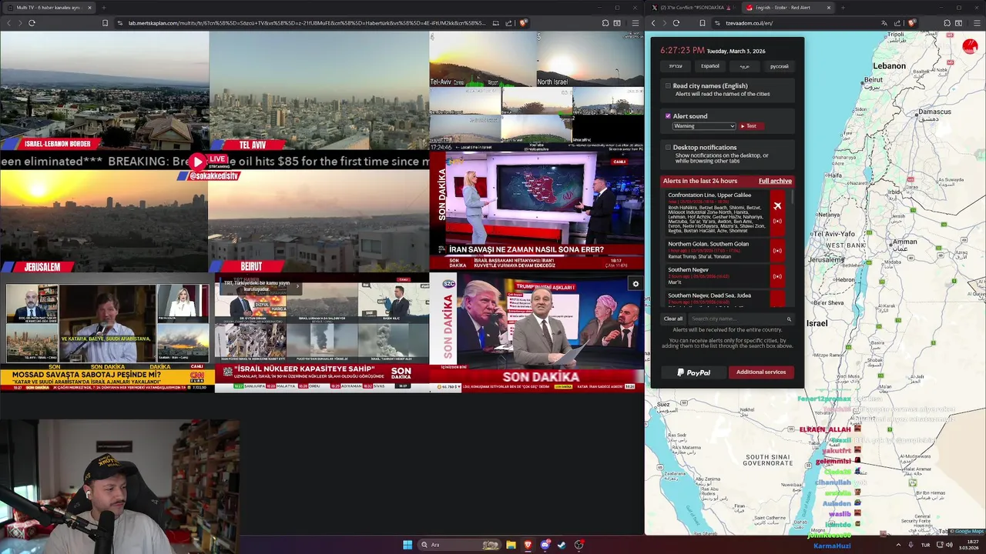
Task: Bookmark the Multi TV page
Action: click(106, 23)
